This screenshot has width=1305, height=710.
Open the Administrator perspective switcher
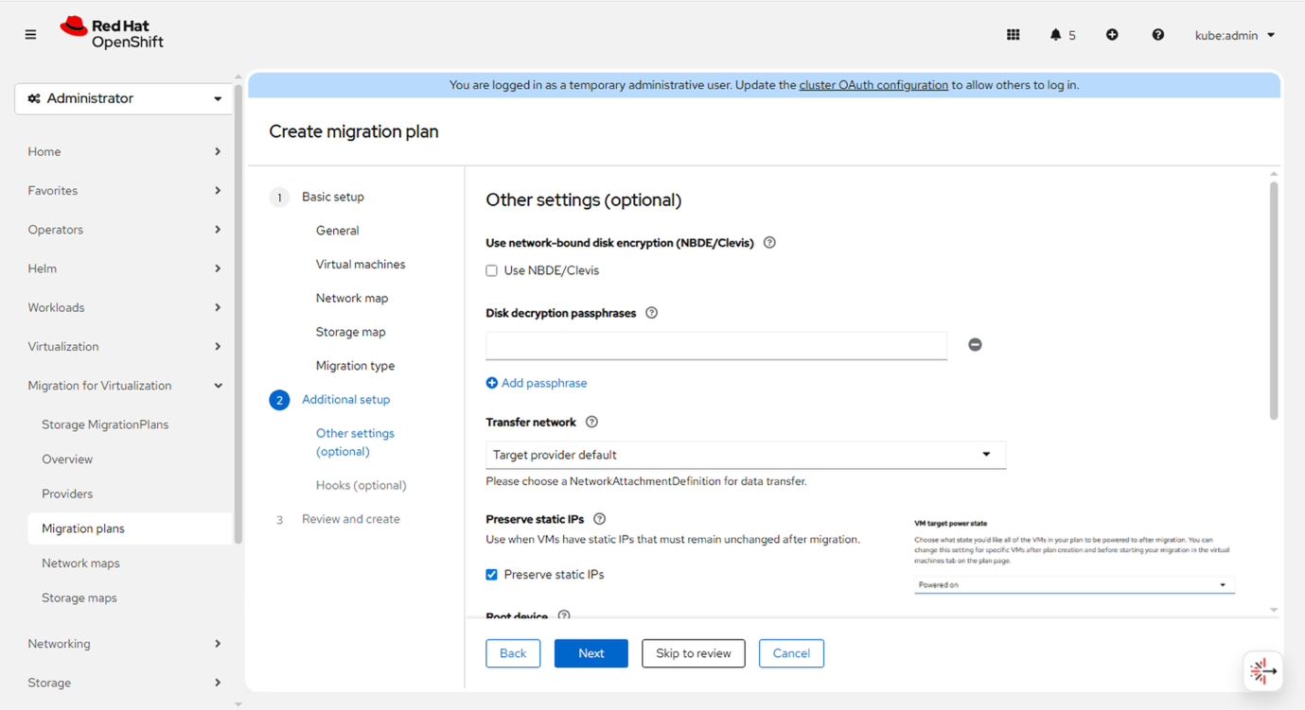click(x=124, y=98)
